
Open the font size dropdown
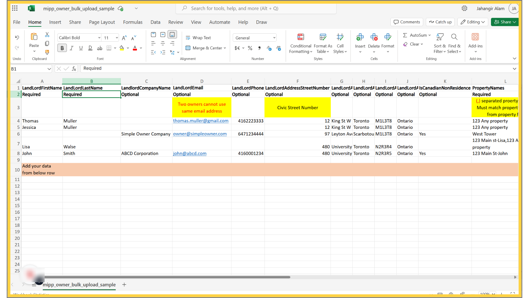tap(117, 38)
